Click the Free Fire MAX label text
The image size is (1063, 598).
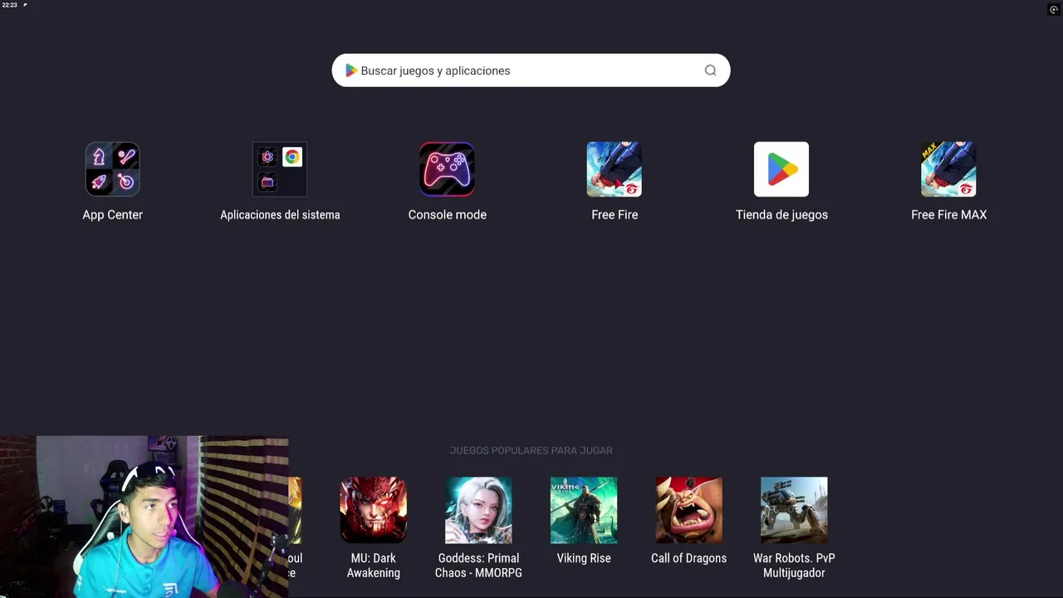(948, 214)
